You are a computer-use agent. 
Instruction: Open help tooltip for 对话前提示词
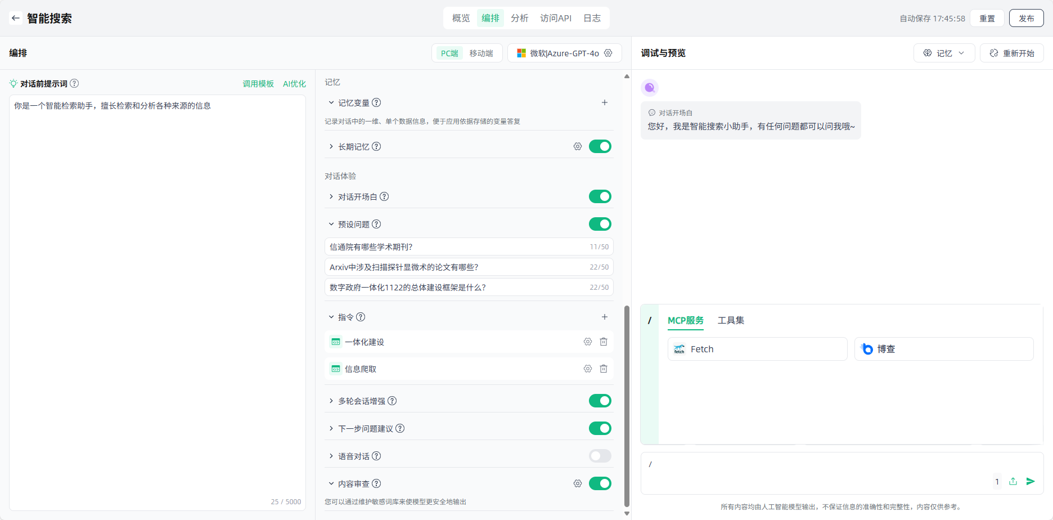(74, 83)
